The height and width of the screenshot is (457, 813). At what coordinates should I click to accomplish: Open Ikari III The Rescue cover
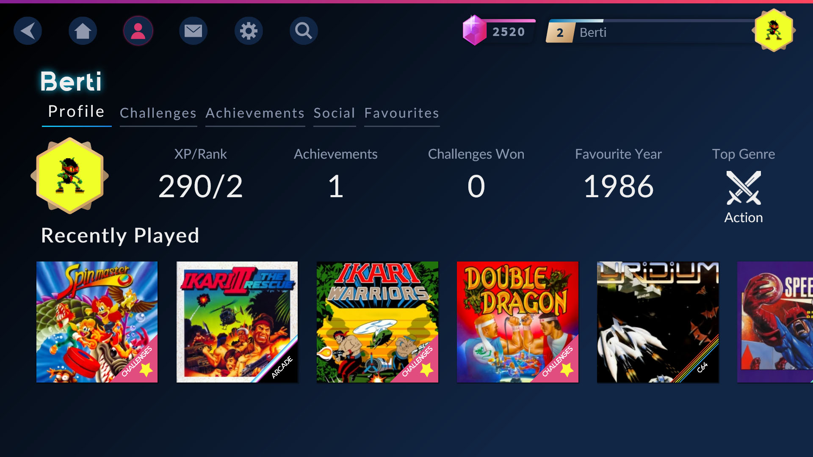(x=237, y=322)
